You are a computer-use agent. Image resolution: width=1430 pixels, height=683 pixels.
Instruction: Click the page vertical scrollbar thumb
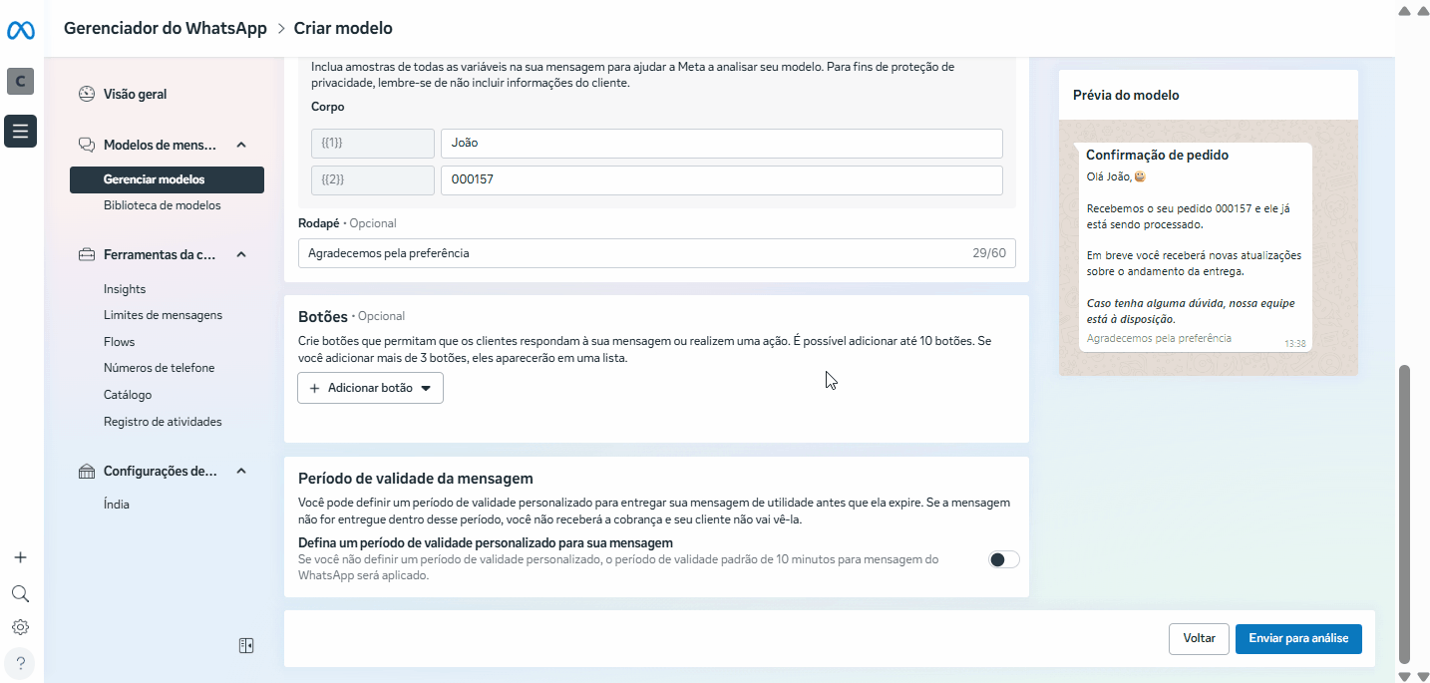(1405, 513)
